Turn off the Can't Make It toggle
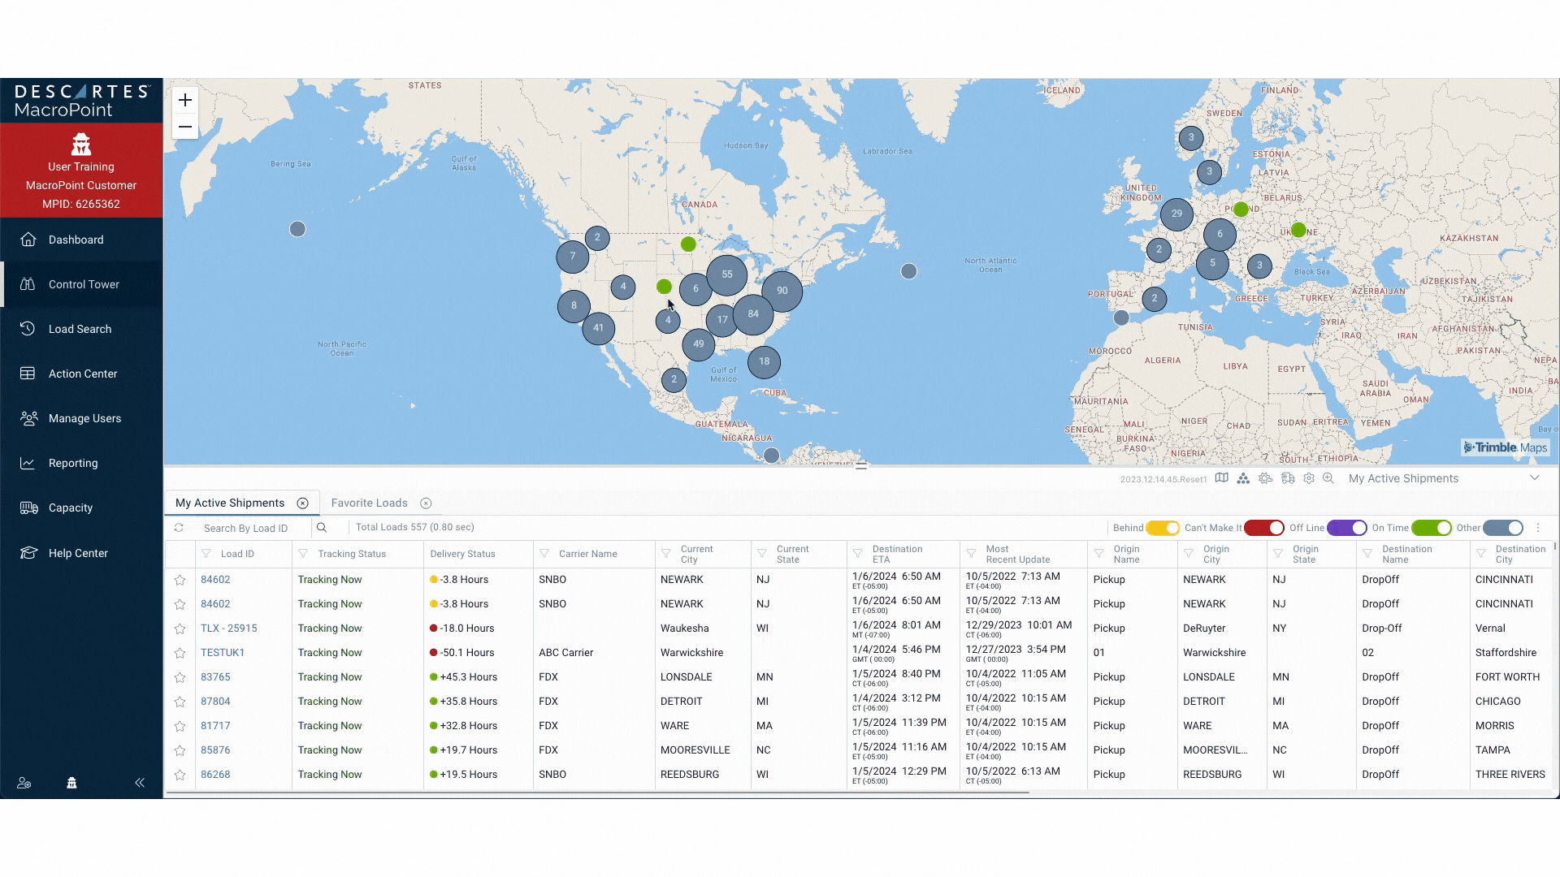The width and height of the screenshot is (1560, 877). coord(1264,528)
